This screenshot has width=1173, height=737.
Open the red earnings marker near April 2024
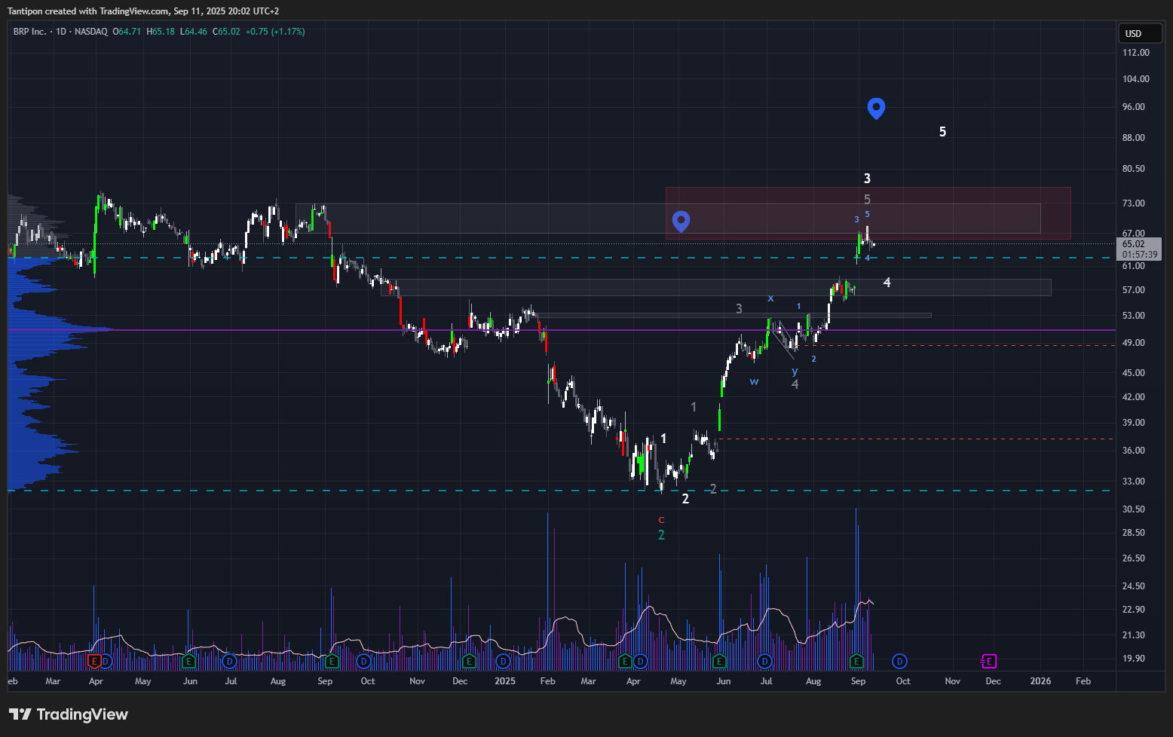click(x=94, y=661)
